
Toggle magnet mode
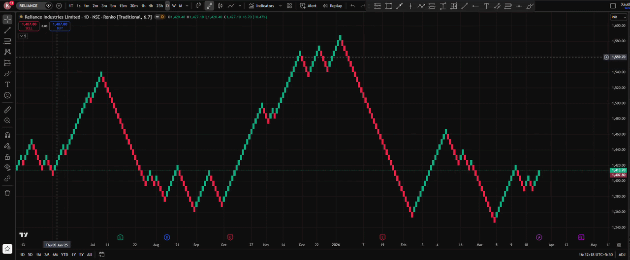coord(7,135)
